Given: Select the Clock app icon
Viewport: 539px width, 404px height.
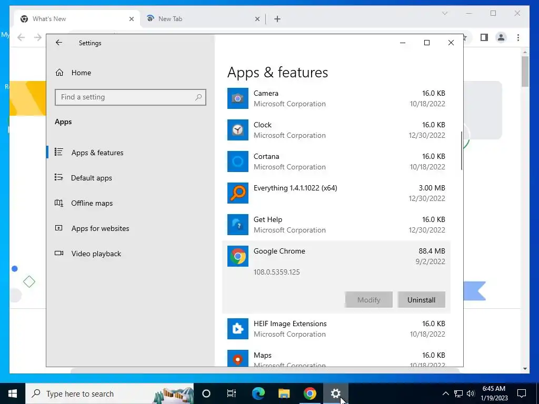Looking at the screenshot, I should pyautogui.click(x=238, y=130).
